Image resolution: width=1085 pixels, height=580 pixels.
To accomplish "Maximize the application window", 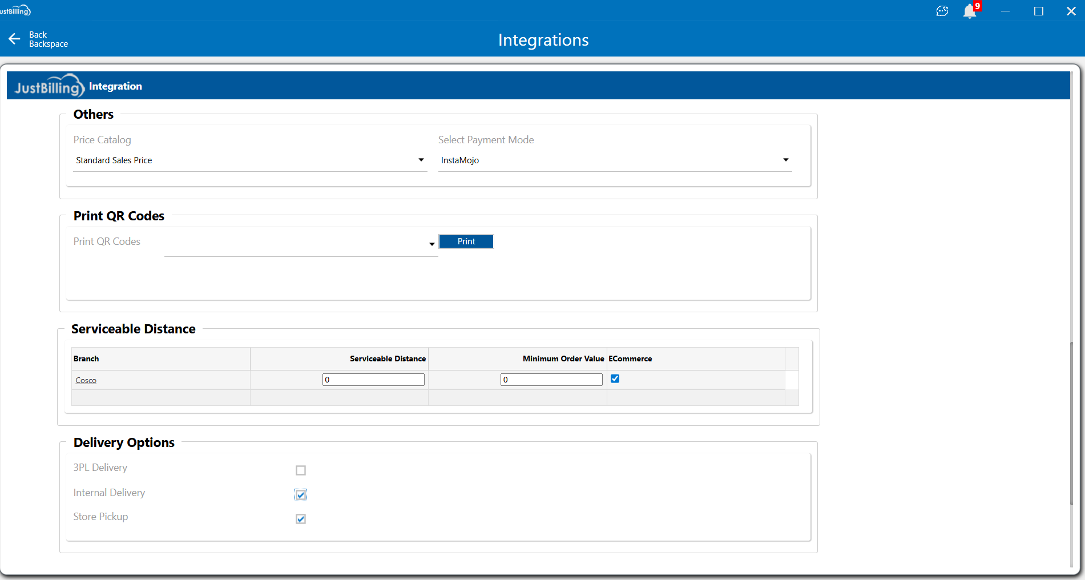I will 1039,11.
